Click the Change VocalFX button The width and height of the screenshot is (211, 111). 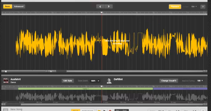point(169,81)
